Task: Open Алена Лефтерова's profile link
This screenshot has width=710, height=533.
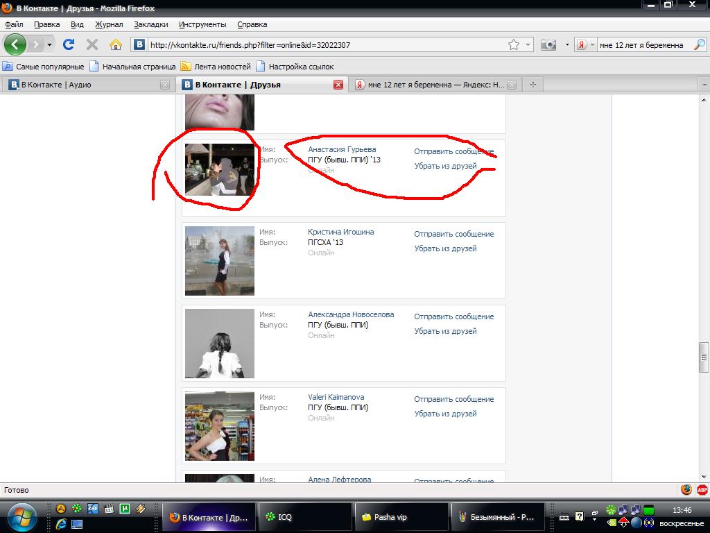Action: click(340, 479)
